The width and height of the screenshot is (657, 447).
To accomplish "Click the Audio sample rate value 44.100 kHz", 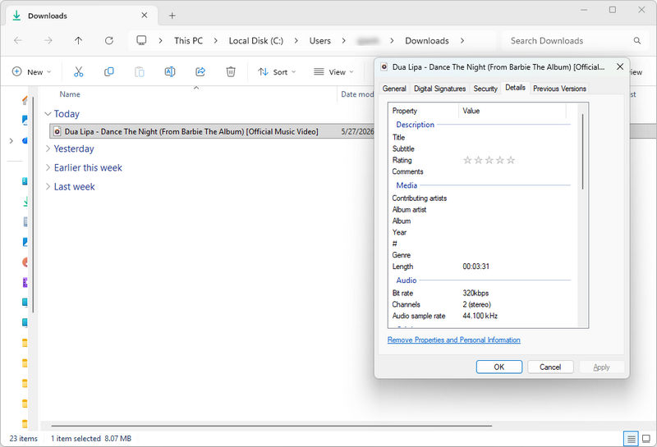I will [480, 316].
